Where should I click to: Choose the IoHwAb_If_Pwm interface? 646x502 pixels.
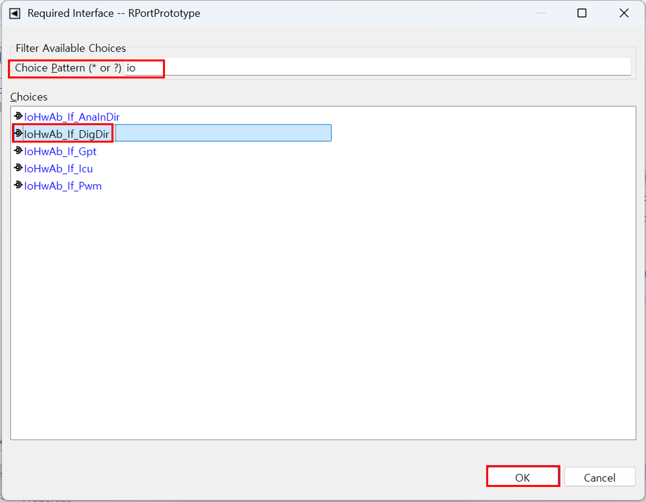pos(63,186)
